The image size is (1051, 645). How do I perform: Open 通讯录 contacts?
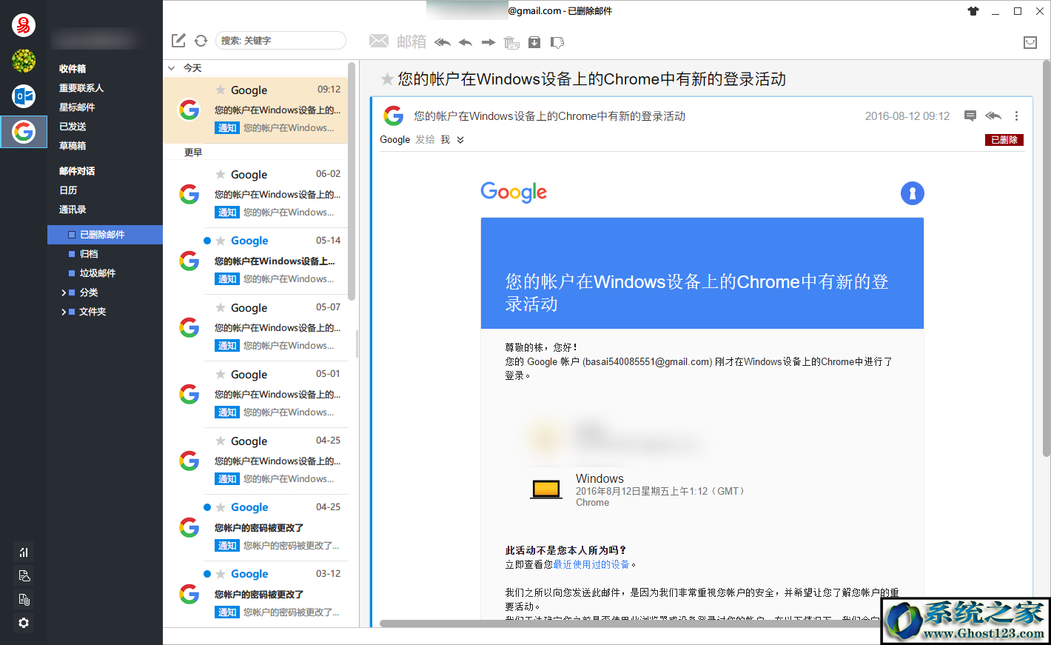[73, 210]
